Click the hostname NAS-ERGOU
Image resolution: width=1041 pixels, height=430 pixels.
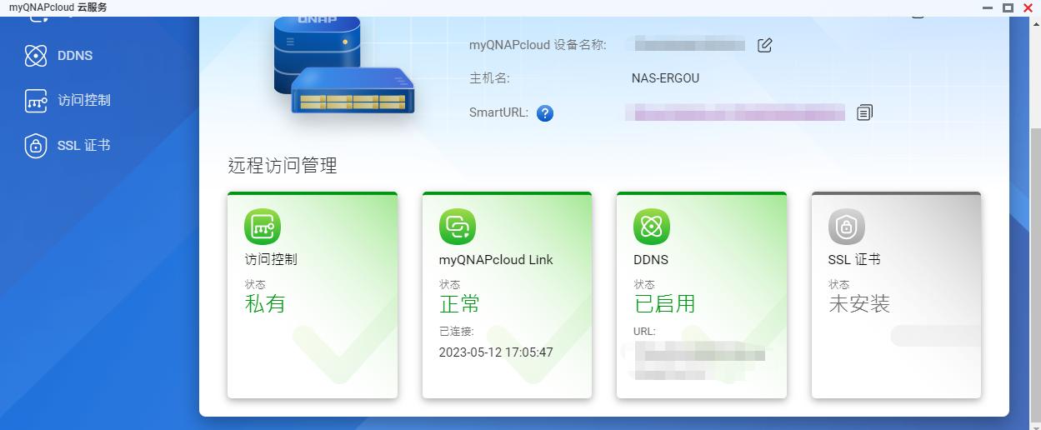click(x=665, y=78)
